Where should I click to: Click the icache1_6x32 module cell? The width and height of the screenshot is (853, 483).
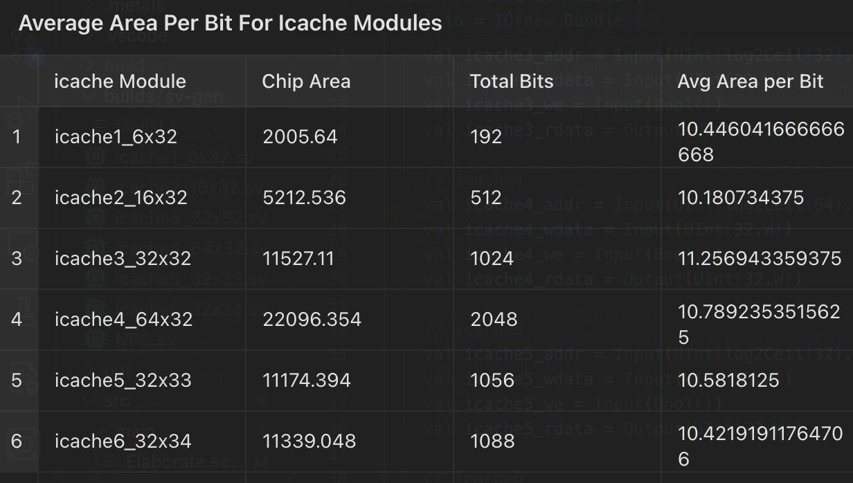click(x=116, y=137)
